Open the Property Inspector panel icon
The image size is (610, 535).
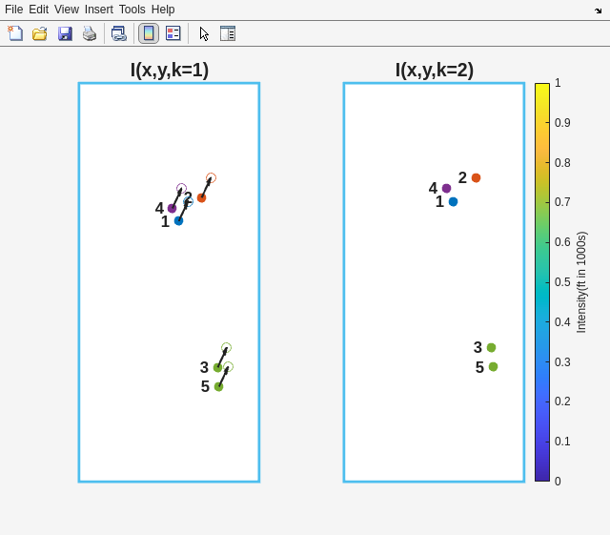click(x=228, y=33)
